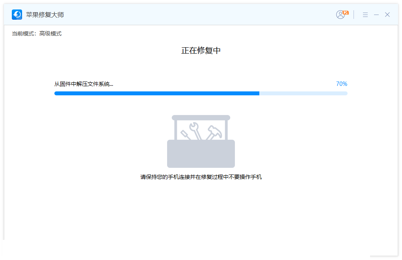Minimize the 苹果修复大师 window

[x=376, y=15]
